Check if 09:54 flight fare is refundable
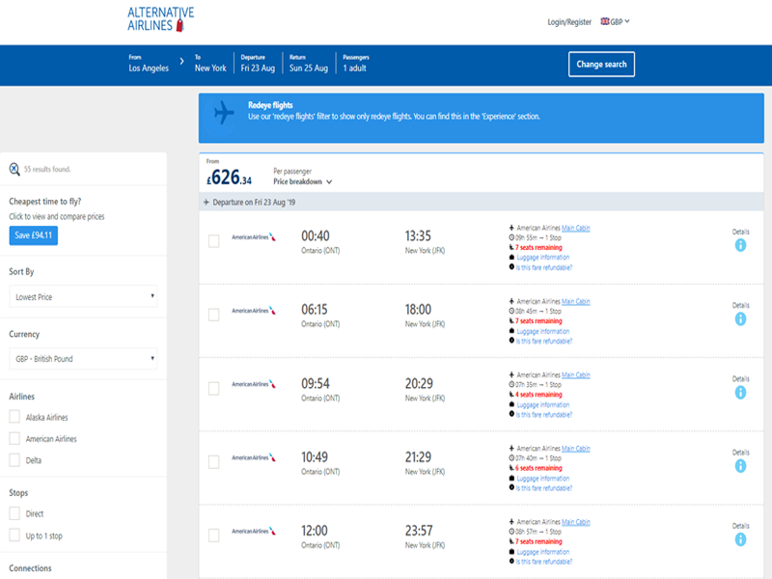This screenshot has width=772, height=579. coord(544,415)
